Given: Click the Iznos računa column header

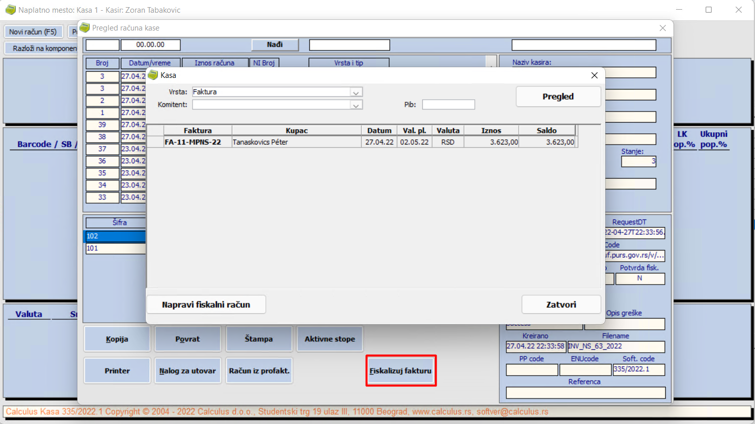Looking at the screenshot, I should 214,63.
